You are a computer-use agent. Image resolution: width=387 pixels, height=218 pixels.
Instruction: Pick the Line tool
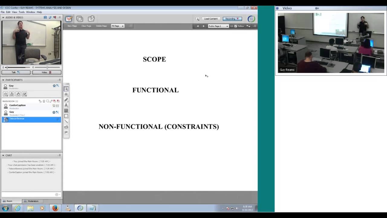pos(66,122)
